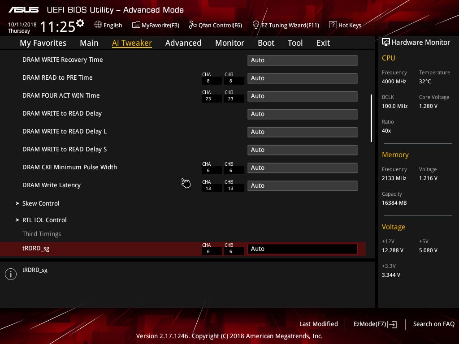The width and height of the screenshot is (459, 344).
Task: Click the Third Timings heading
Action: pyautogui.click(x=42, y=234)
